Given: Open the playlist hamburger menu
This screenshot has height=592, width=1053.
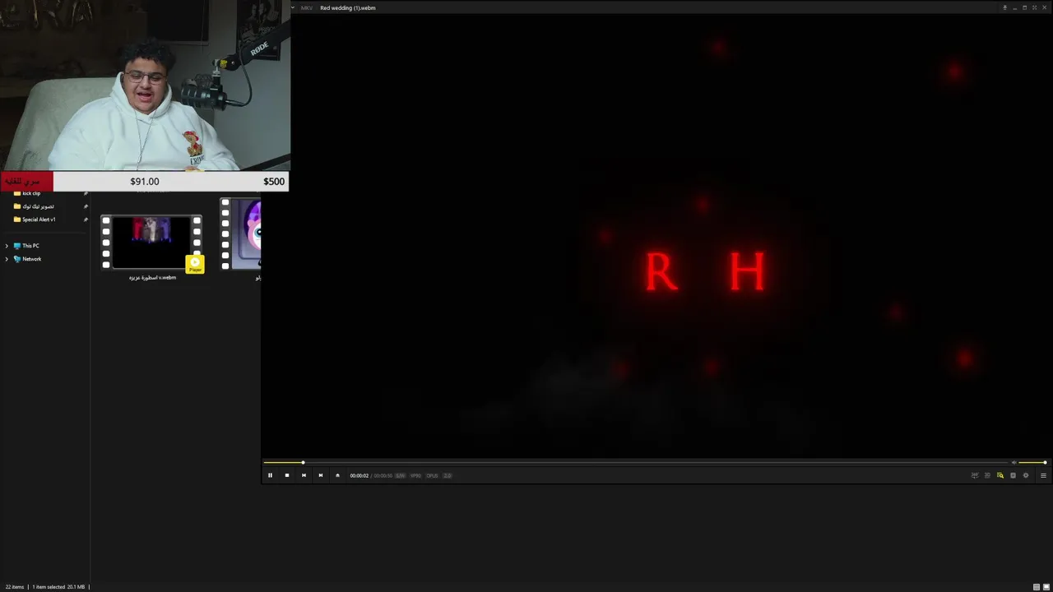Looking at the screenshot, I should (1043, 475).
